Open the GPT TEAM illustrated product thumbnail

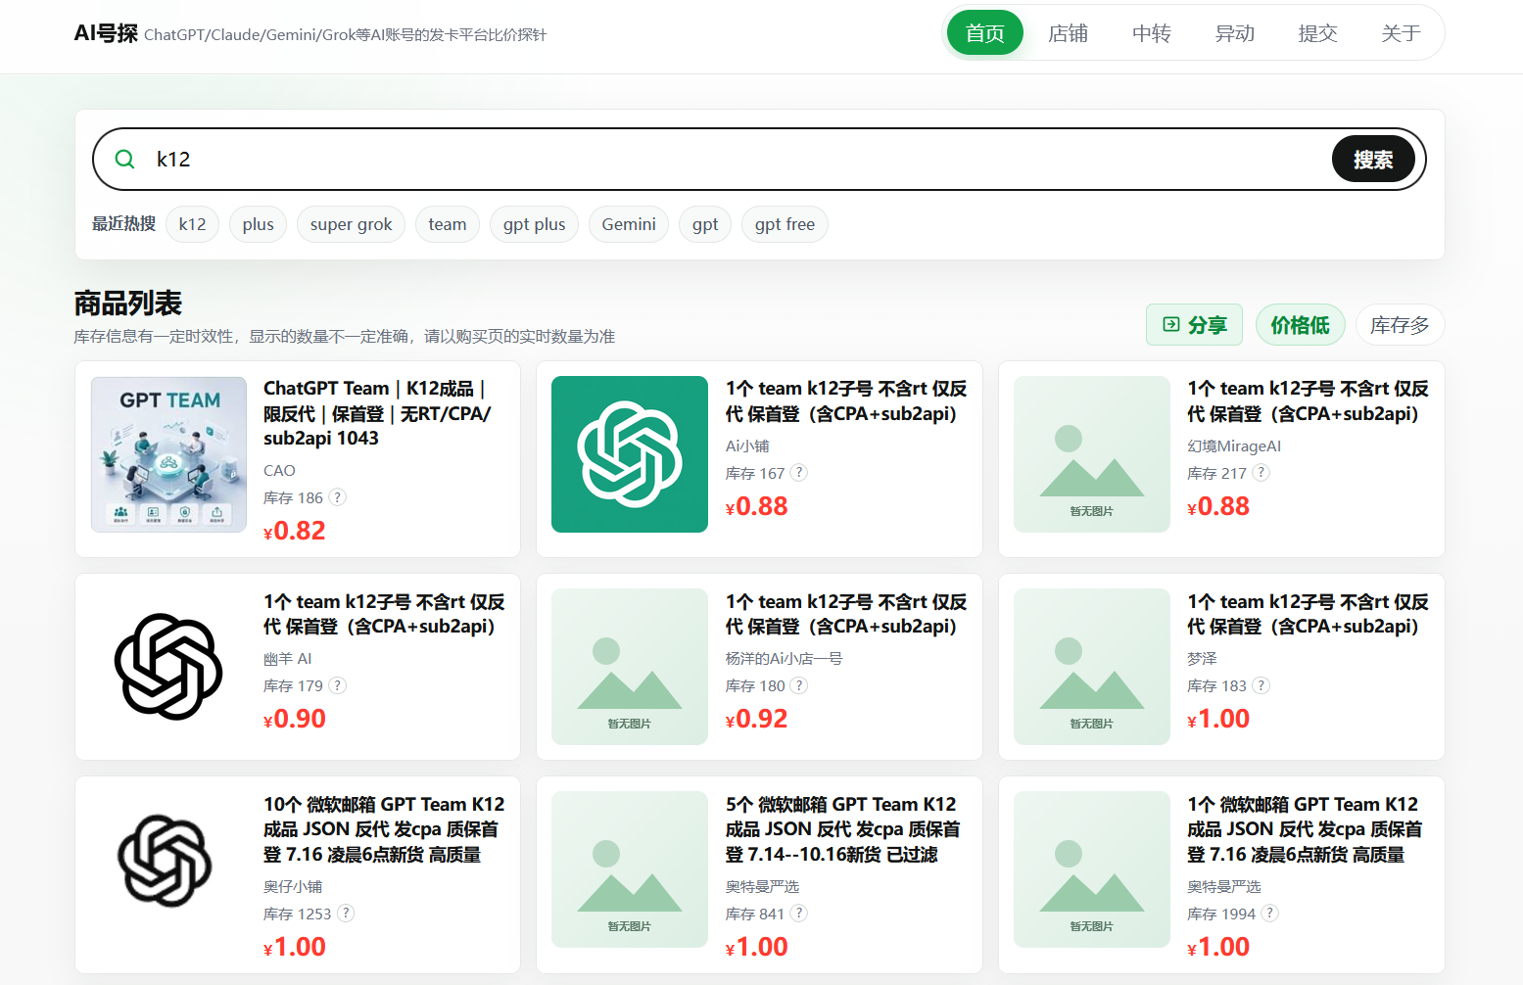pos(168,454)
